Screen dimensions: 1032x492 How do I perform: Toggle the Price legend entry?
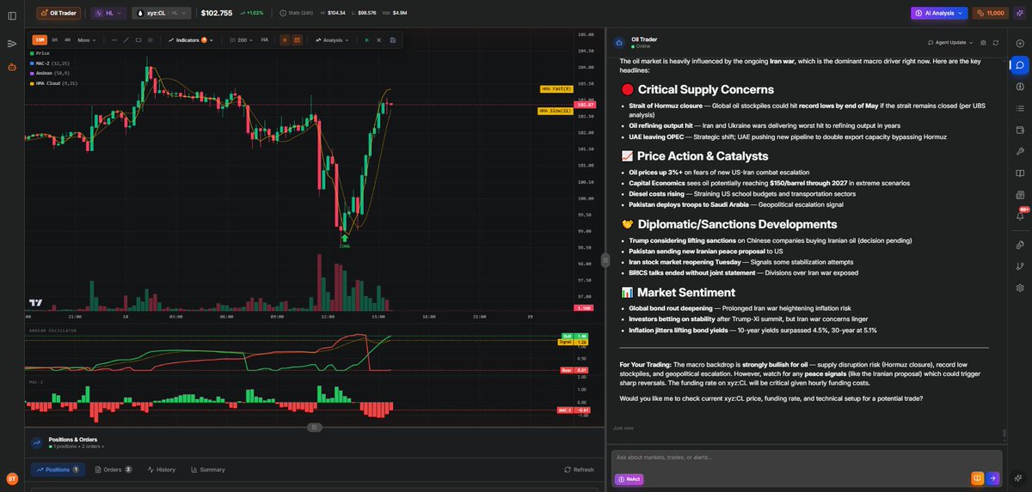coord(39,53)
